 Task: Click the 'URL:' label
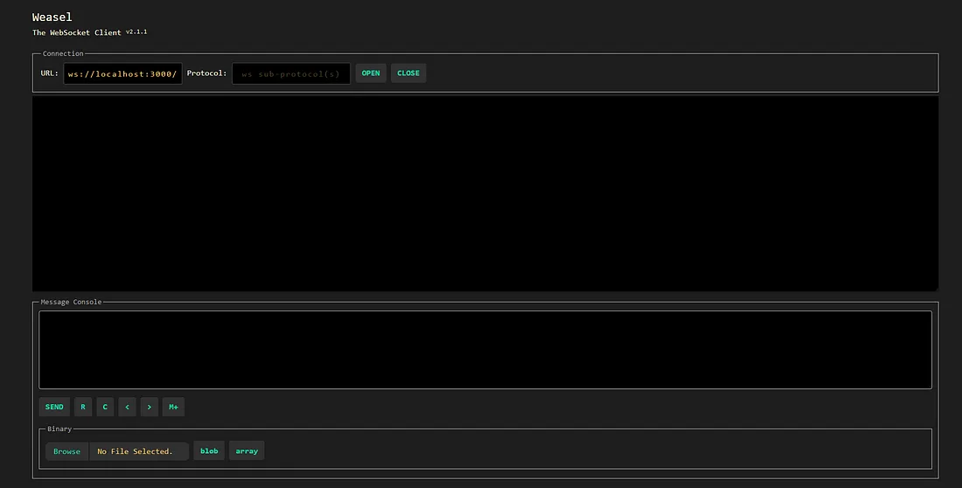(50, 73)
